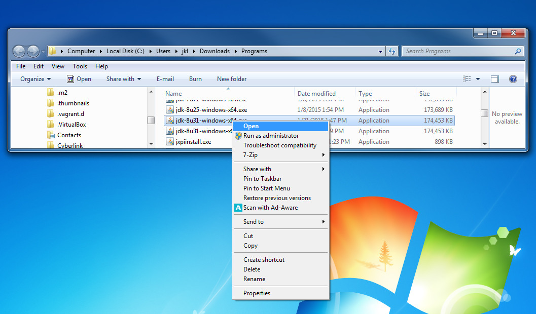Open the Share with toolbar dropdown
This screenshot has width=536, height=314.
[x=123, y=79]
